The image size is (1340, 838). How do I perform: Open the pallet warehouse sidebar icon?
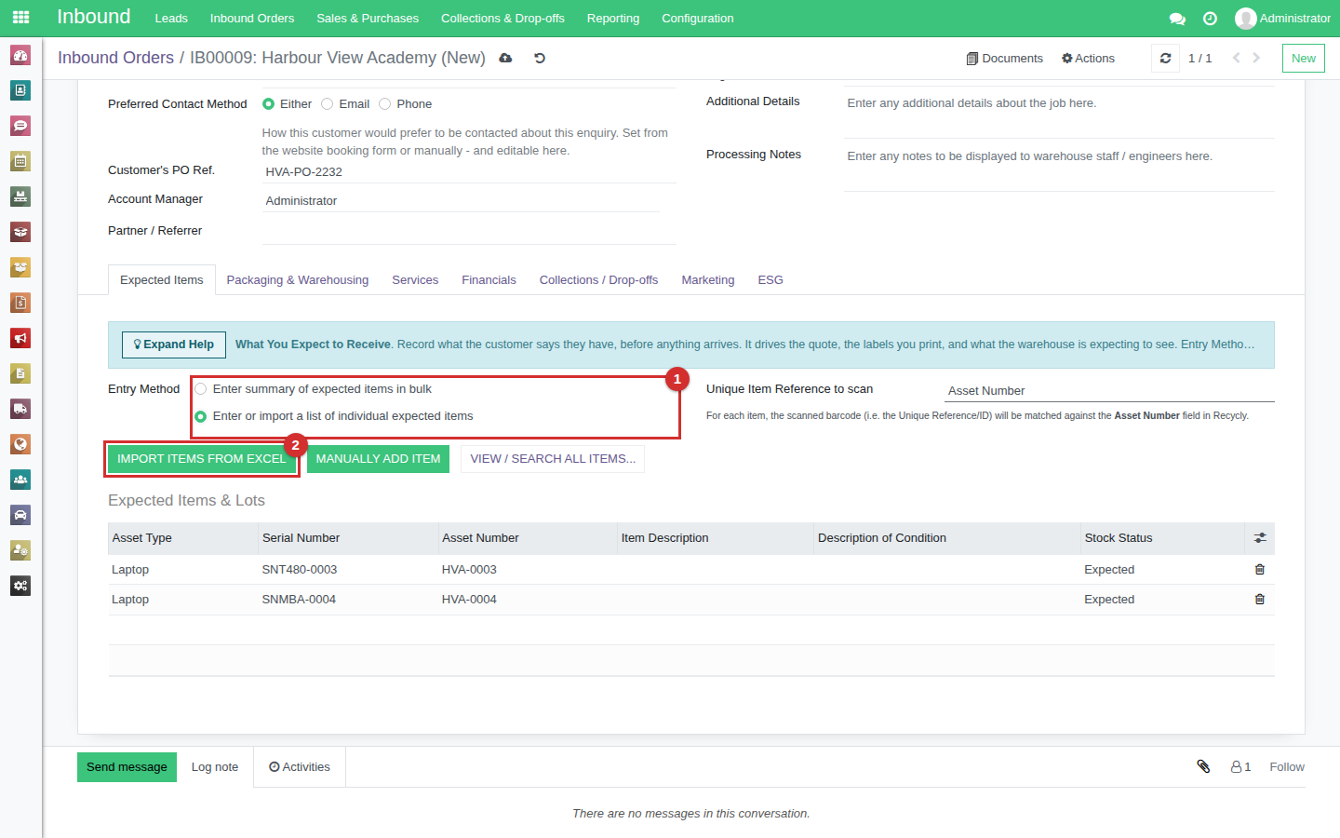20,196
